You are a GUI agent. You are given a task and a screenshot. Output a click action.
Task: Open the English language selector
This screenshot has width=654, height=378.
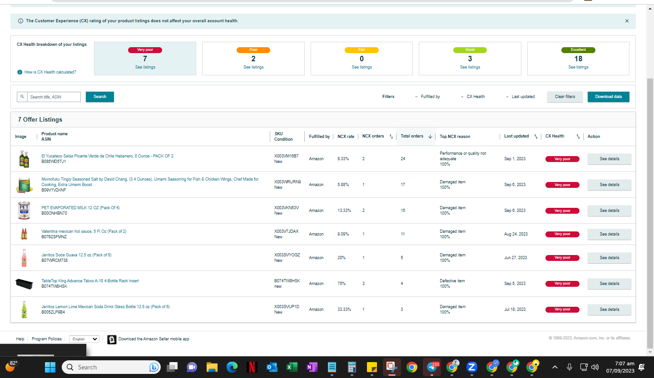pos(84,339)
